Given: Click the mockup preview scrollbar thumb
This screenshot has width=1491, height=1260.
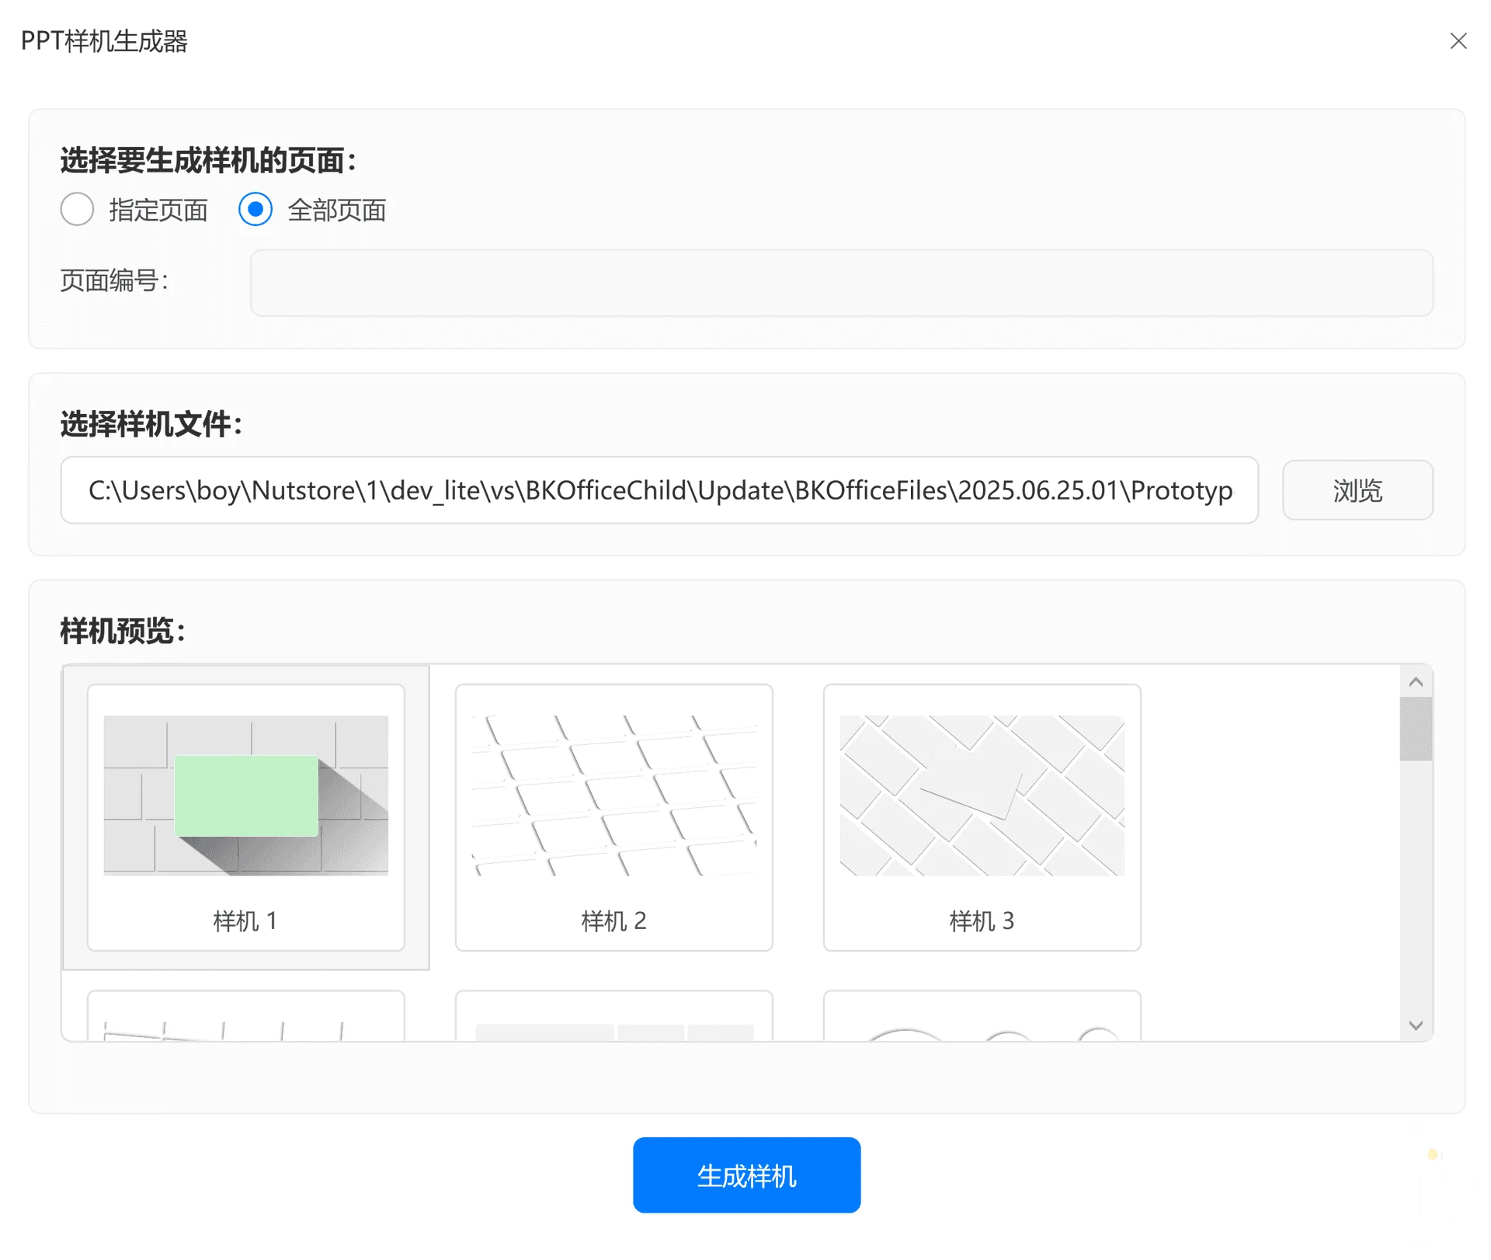Looking at the screenshot, I should pos(1416,729).
